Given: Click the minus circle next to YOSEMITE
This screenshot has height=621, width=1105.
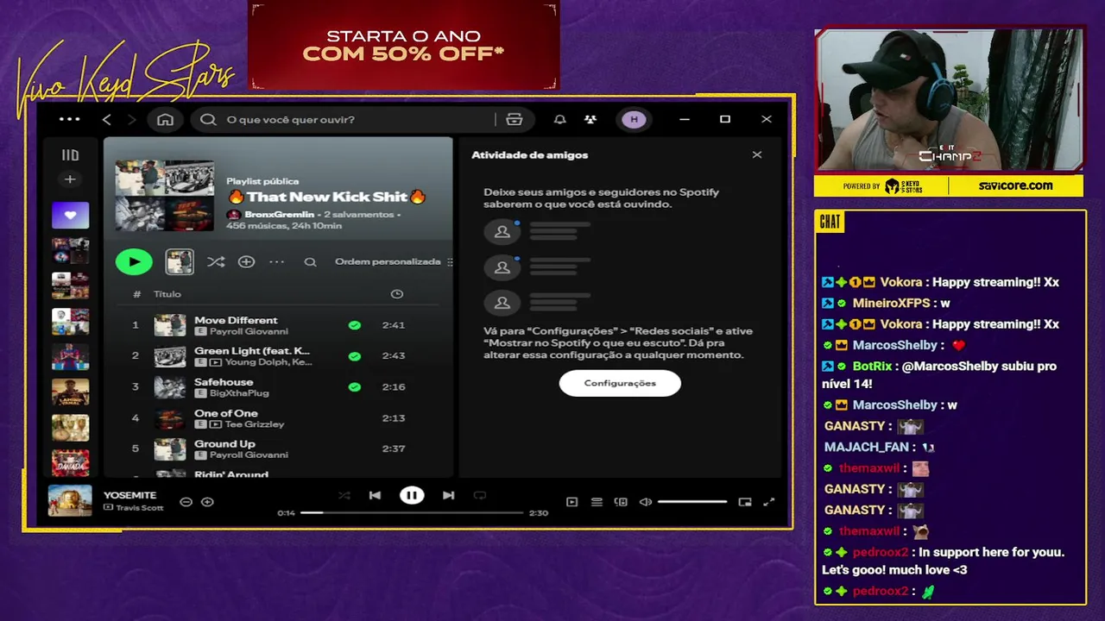Looking at the screenshot, I should point(186,501).
